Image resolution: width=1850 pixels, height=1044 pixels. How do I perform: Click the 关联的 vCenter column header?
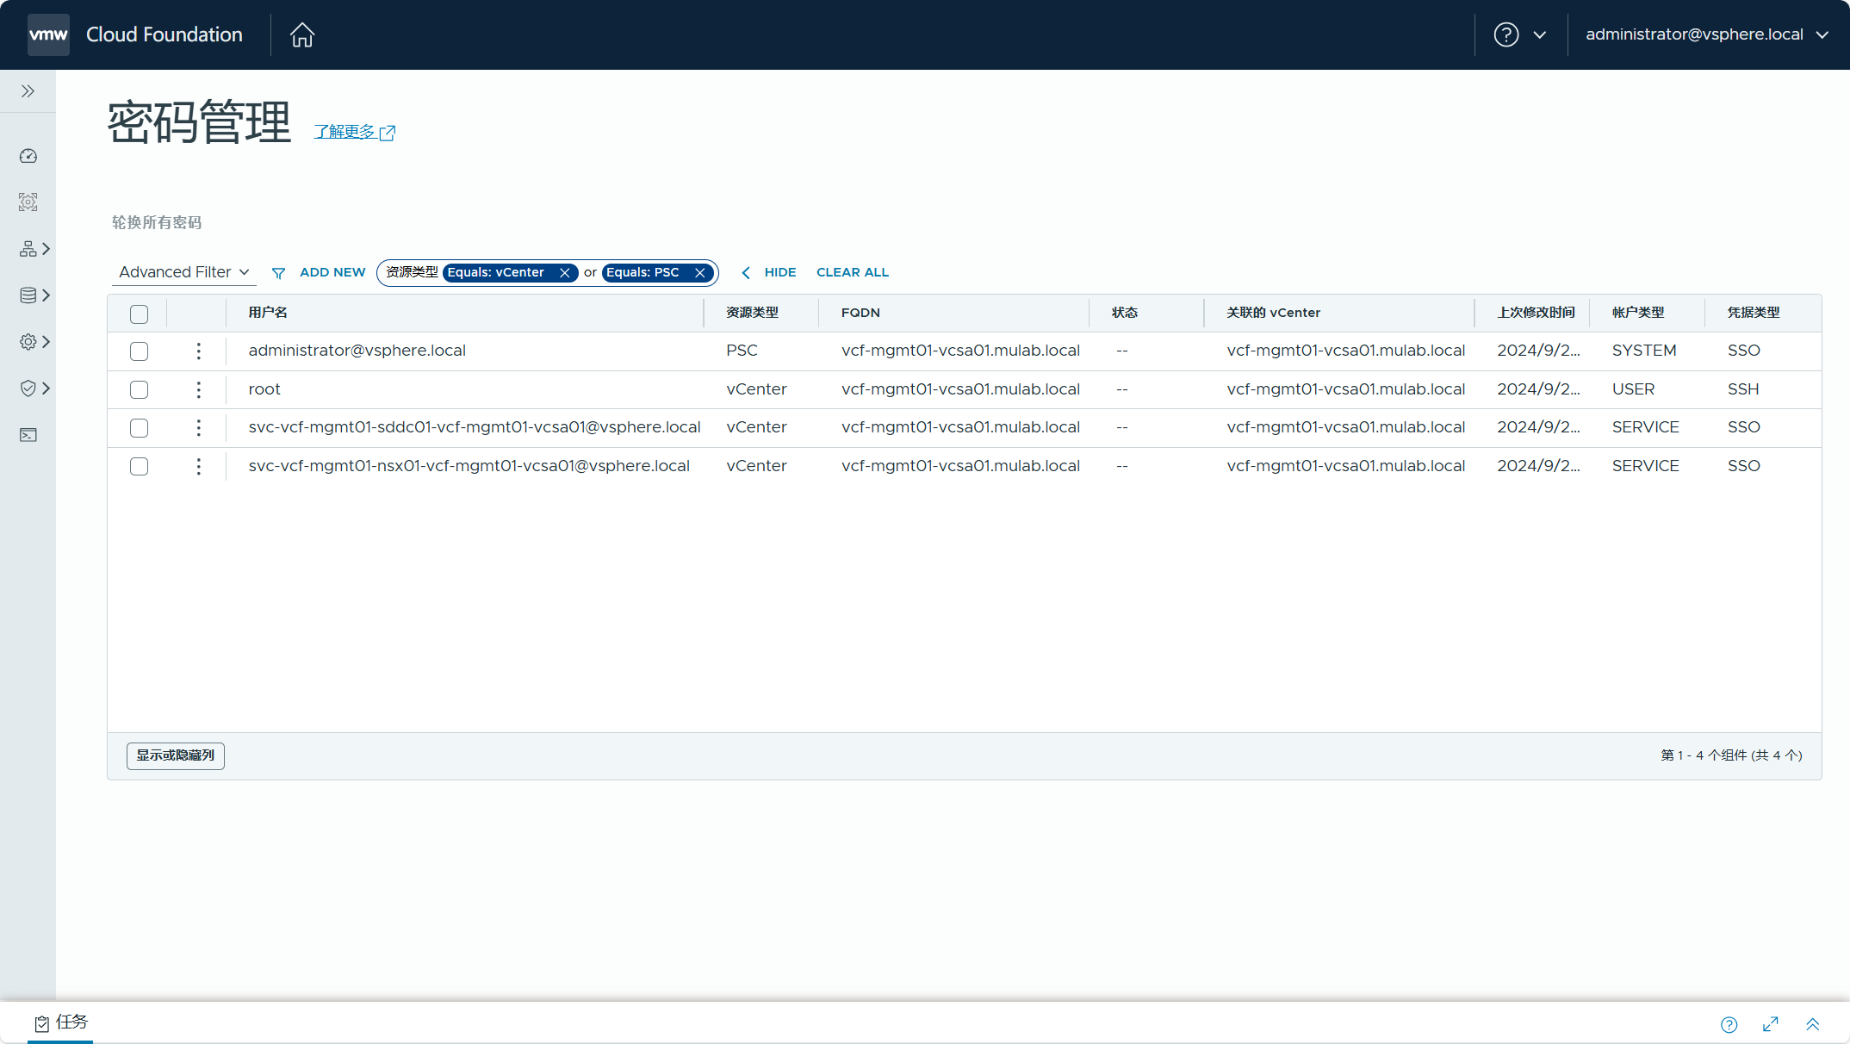click(x=1274, y=313)
